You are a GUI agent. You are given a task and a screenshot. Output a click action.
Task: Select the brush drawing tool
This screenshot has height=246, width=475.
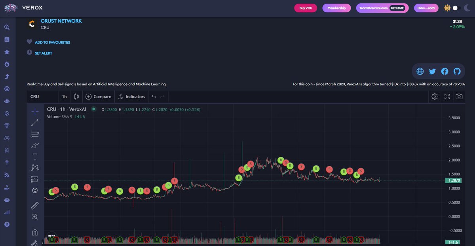[x=35, y=145]
